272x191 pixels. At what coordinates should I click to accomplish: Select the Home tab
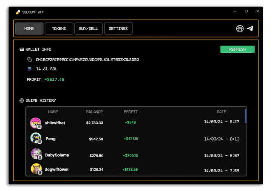click(x=29, y=29)
